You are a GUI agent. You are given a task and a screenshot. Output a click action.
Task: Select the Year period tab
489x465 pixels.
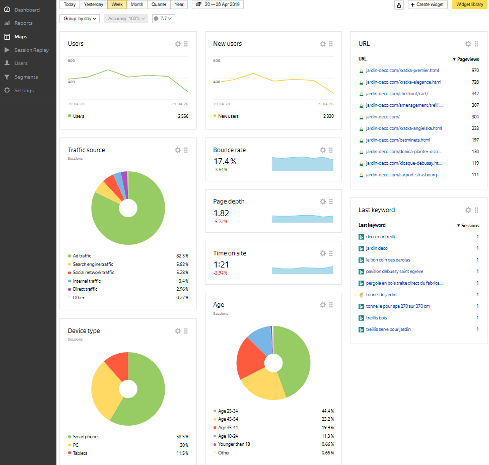pyautogui.click(x=179, y=5)
